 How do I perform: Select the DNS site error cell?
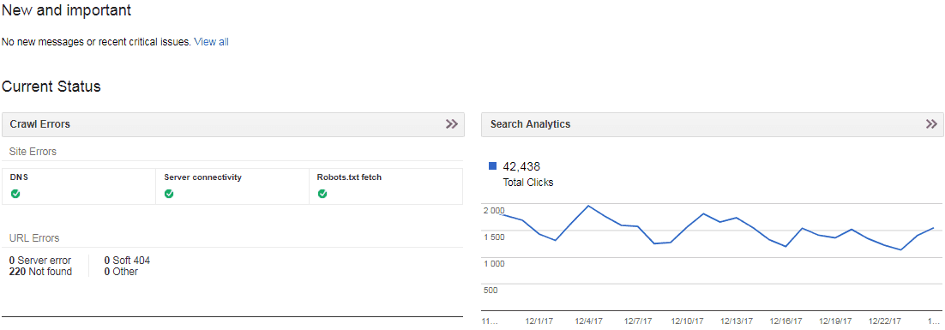pyautogui.click(x=79, y=187)
